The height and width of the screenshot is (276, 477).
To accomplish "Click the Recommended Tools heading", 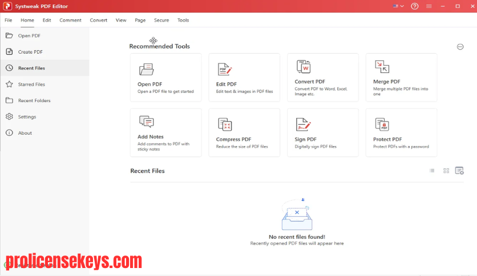I will click(x=159, y=46).
